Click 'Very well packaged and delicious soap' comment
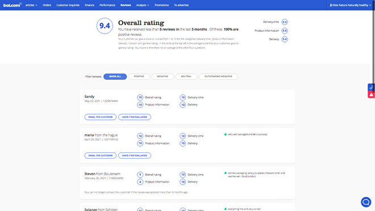The height and width of the screenshot is (211, 375). coord(248,135)
